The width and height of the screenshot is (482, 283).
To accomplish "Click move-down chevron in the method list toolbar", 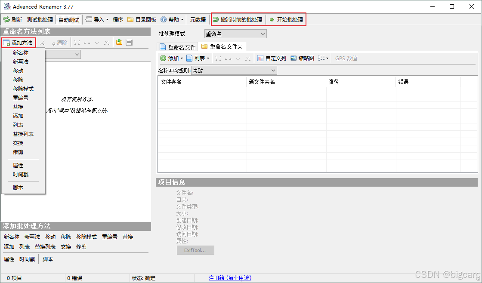I will (97, 43).
